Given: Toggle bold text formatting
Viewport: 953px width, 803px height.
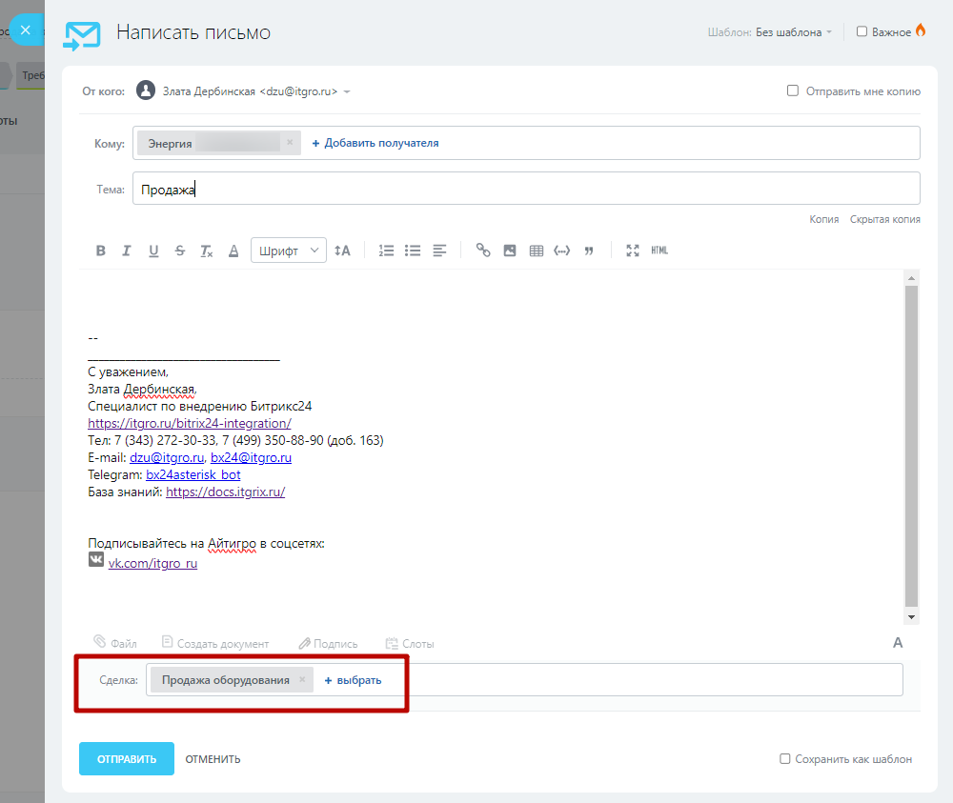Looking at the screenshot, I should point(101,251).
